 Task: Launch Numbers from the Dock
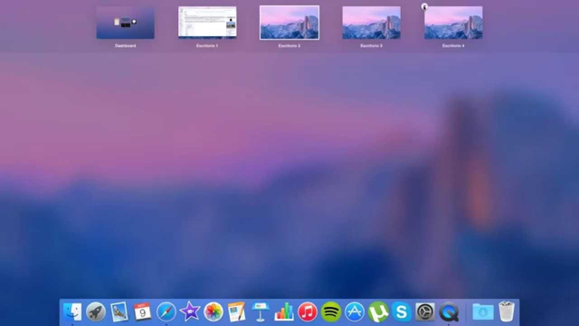coord(284,312)
